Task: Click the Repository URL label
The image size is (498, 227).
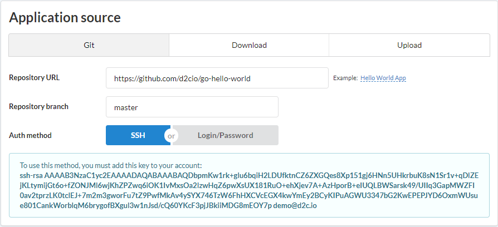Action: (x=35, y=78)
